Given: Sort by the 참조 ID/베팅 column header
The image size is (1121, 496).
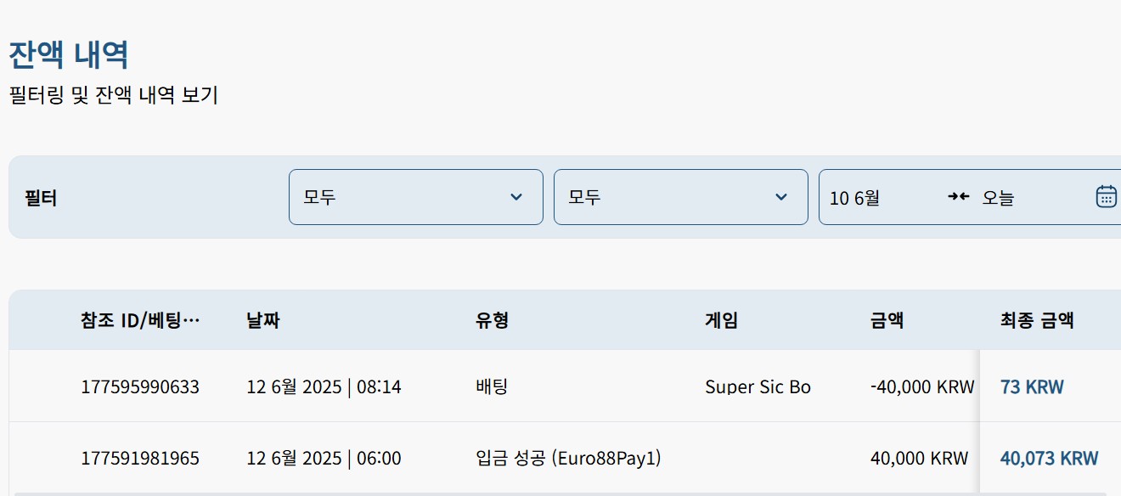Looking at the screenshot, I should pos(140,320).
